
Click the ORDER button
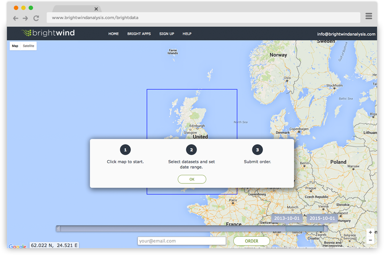coord(251,241)
